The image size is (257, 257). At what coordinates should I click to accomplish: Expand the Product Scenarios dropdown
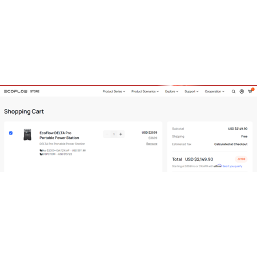[145, 91]
